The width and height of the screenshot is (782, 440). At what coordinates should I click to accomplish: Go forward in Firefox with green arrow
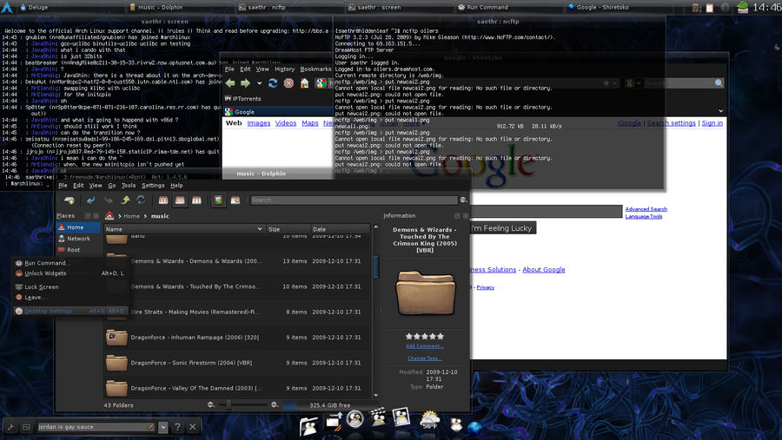pyautogui.click(x=245, y=83)
